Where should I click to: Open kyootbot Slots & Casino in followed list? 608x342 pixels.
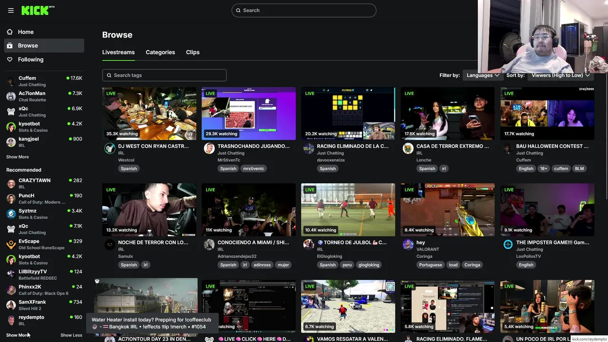44,127
